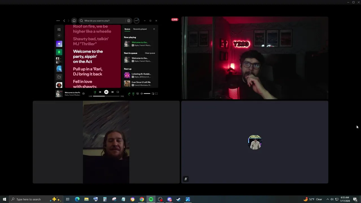Open the Spotify miniplayer
The image size is (361, 203).
point(153,94)
